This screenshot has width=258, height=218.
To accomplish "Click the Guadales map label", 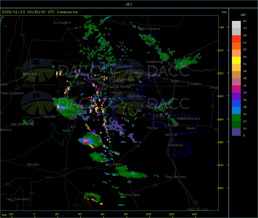I will click(x=153, y=62).
